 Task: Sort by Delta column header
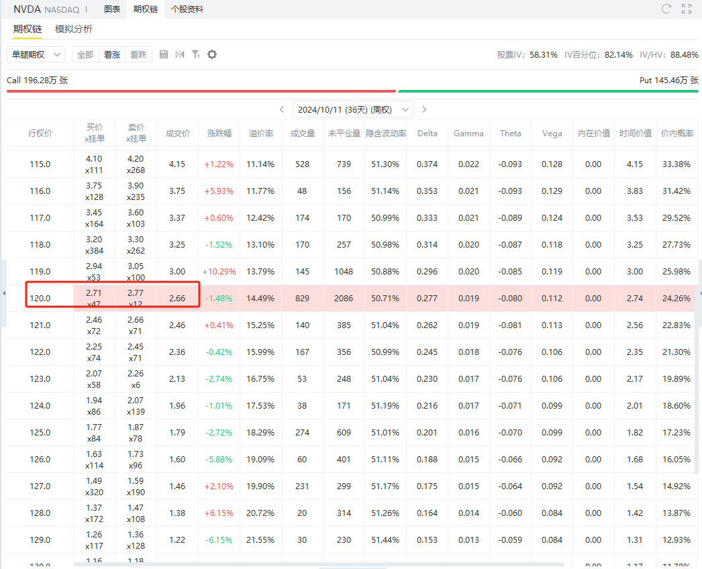tap(428, 133)
